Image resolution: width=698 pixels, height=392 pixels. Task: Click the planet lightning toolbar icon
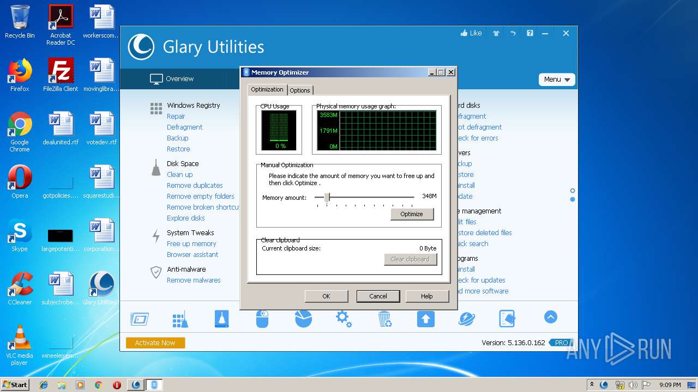click(467, 318)
